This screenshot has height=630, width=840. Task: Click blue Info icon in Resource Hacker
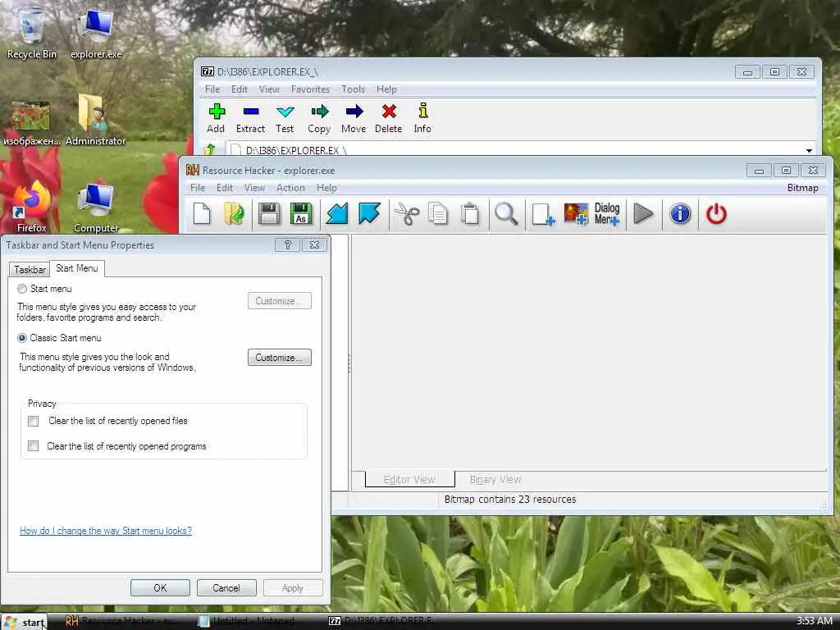[x=680, y=214]
